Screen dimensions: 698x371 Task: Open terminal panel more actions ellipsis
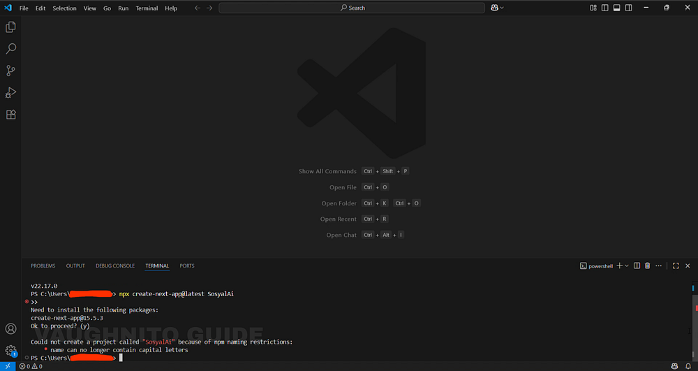[659, 266]
